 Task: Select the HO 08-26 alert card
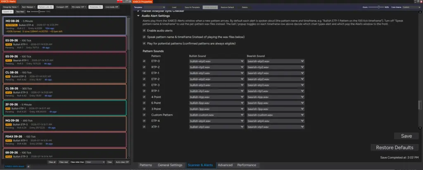(64, 26)
